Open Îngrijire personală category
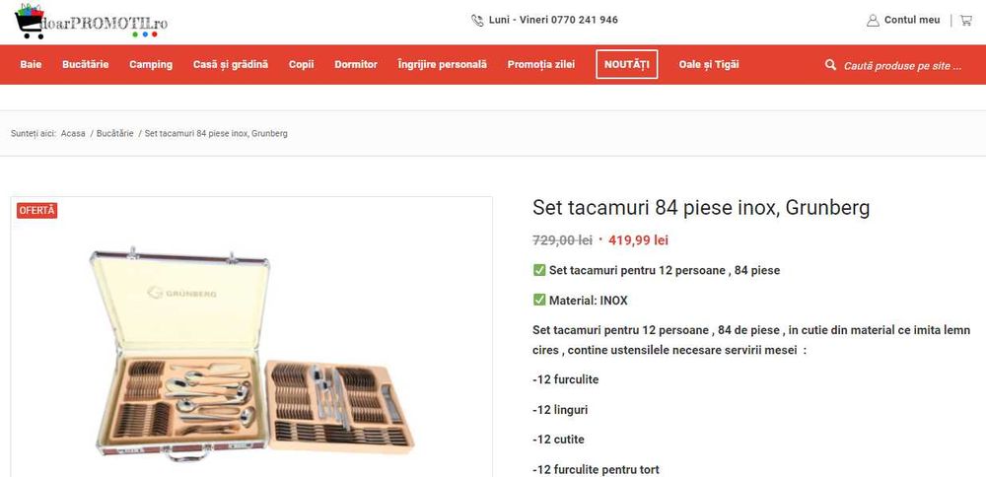The height and width of the screenshot is (477, 986). (443, 65)
